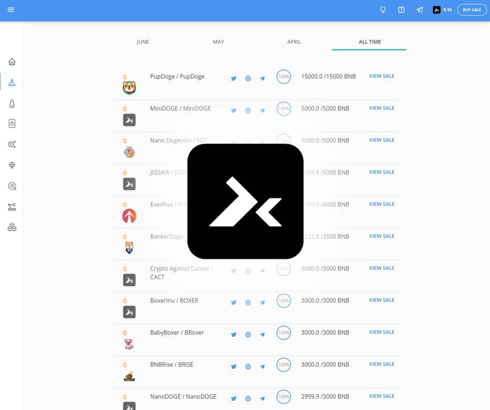Image resolution: width=490 pixels, height=410 pixels.
Task: View sale for BabyBoxer
Action: click(382, 332)
